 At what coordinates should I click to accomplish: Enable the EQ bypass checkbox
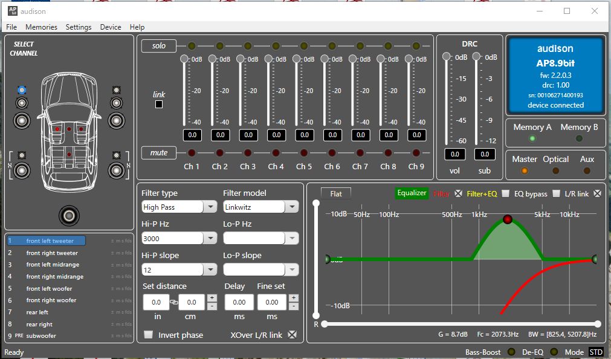point(557,193)
